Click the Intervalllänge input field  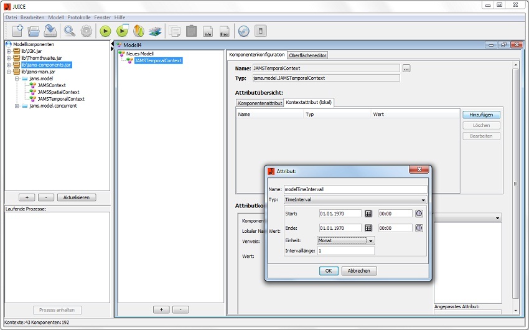345,251
